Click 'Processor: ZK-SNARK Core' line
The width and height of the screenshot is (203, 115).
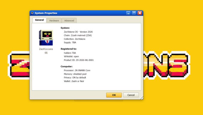tap(77, 70)
